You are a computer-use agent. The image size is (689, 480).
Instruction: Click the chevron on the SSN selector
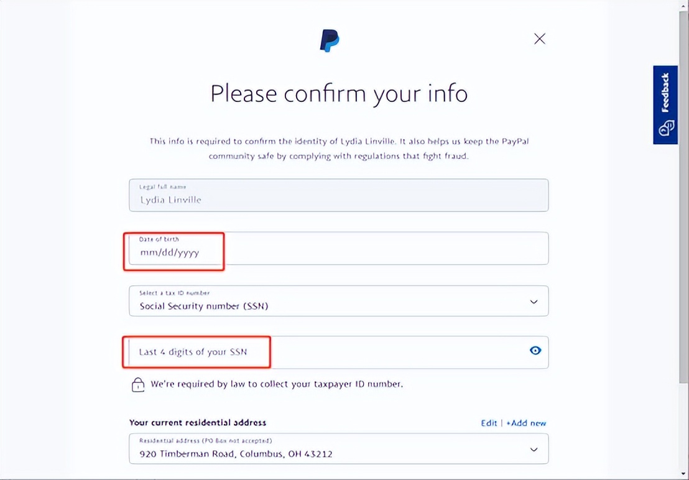[534, 301]
